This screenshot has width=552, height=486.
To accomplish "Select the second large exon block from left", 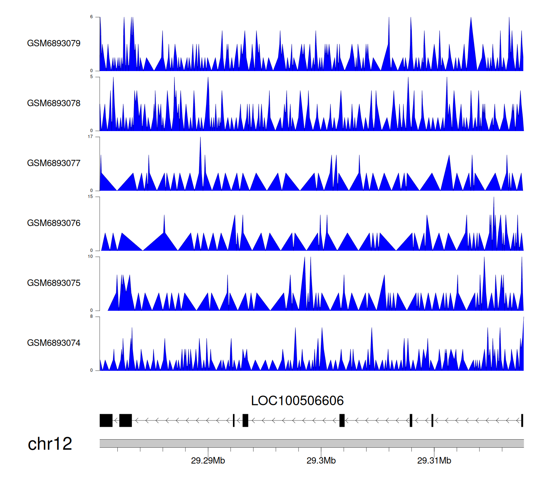I will [x=125, y=420].
